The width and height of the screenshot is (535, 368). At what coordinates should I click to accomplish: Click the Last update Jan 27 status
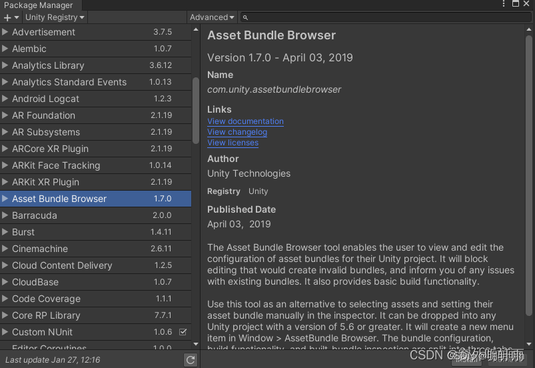(53, 360)
